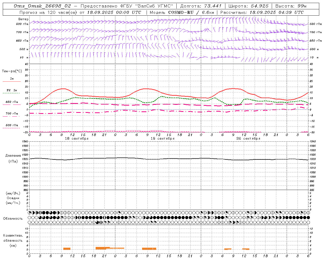This screenshot has height=258, width=323.
Task: Click the date label 18 сентября
Action: [x=77, y=139]
